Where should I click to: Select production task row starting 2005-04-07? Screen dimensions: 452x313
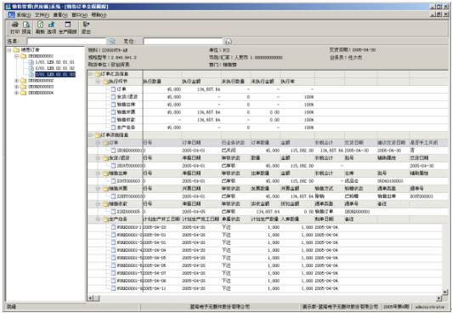264,273
